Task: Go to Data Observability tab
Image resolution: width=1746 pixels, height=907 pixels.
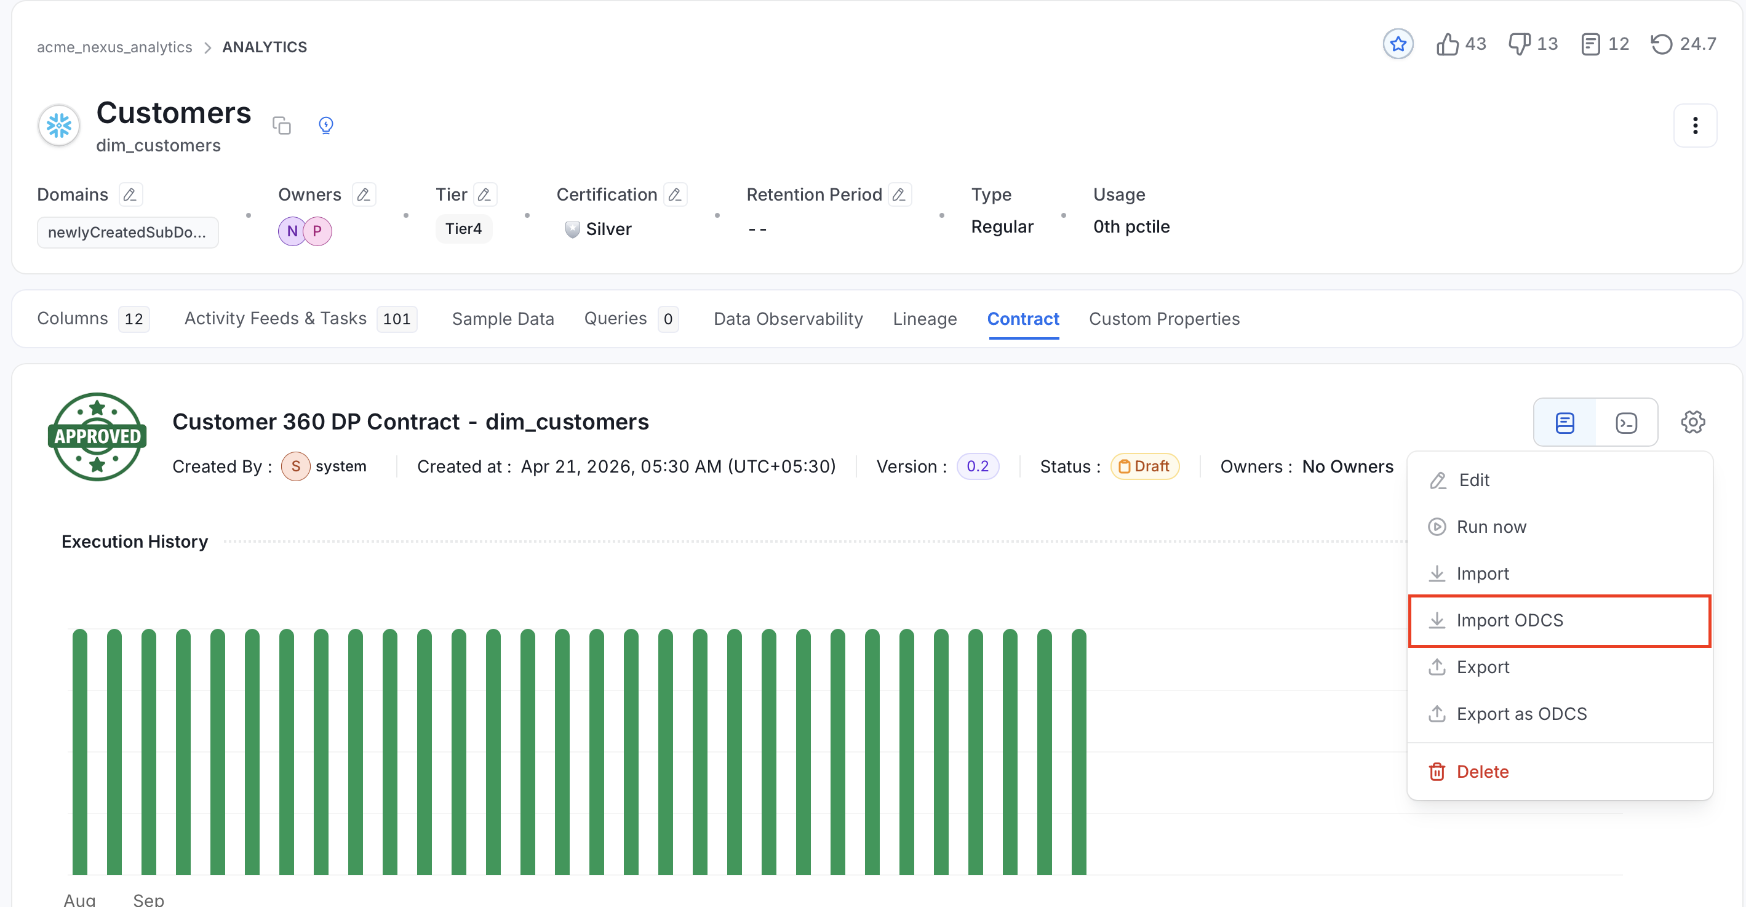Action: (x=787, y=319)
